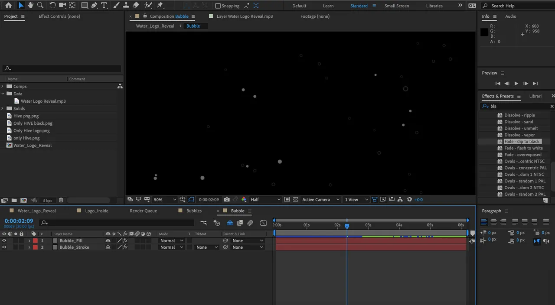Expand the Comps folder
The height and width of the screenshot is (305, 555).
pyautogui.click(x=3, y=86)
